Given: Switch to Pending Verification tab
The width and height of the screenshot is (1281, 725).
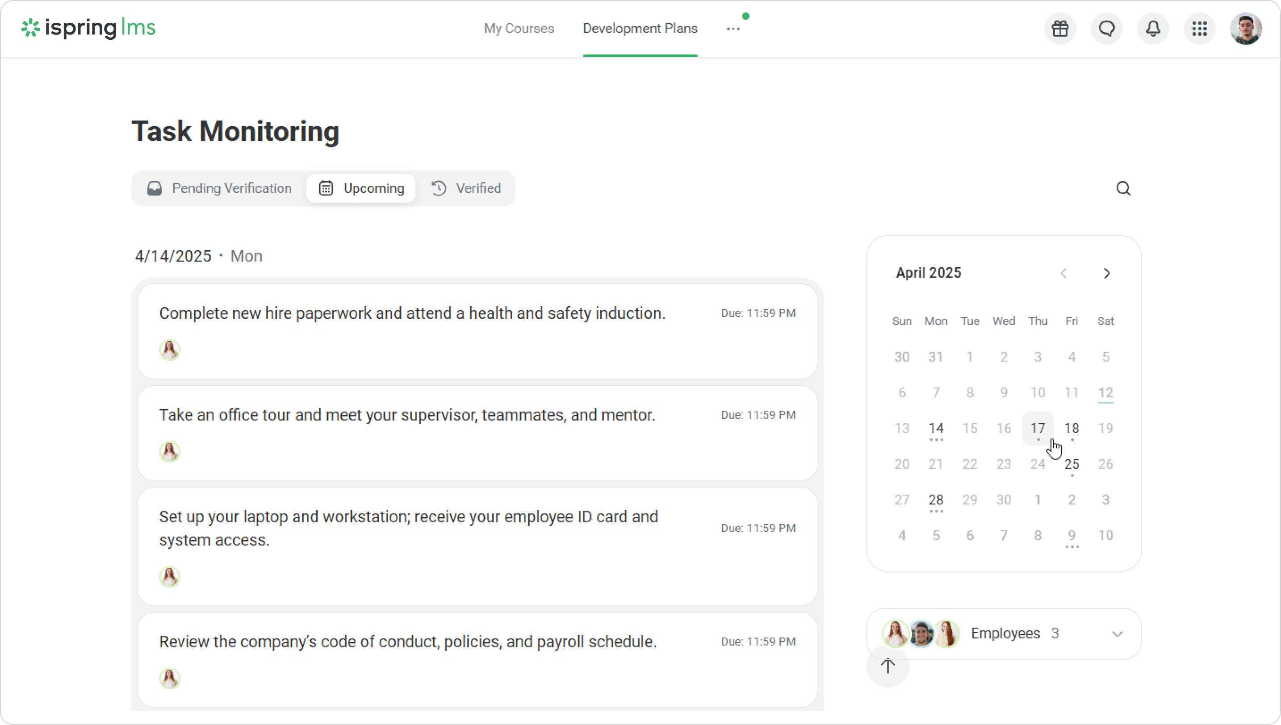Looking at the screenshot, I should coord(220,189).
